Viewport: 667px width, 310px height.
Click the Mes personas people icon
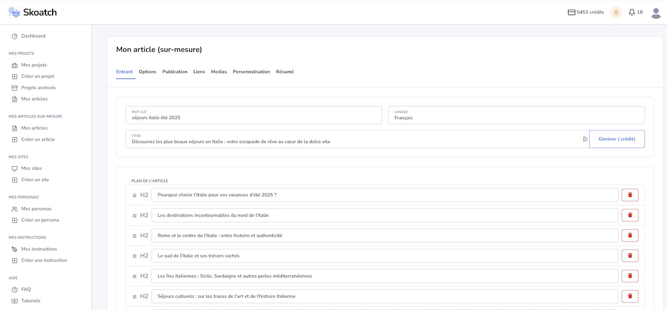15,209
